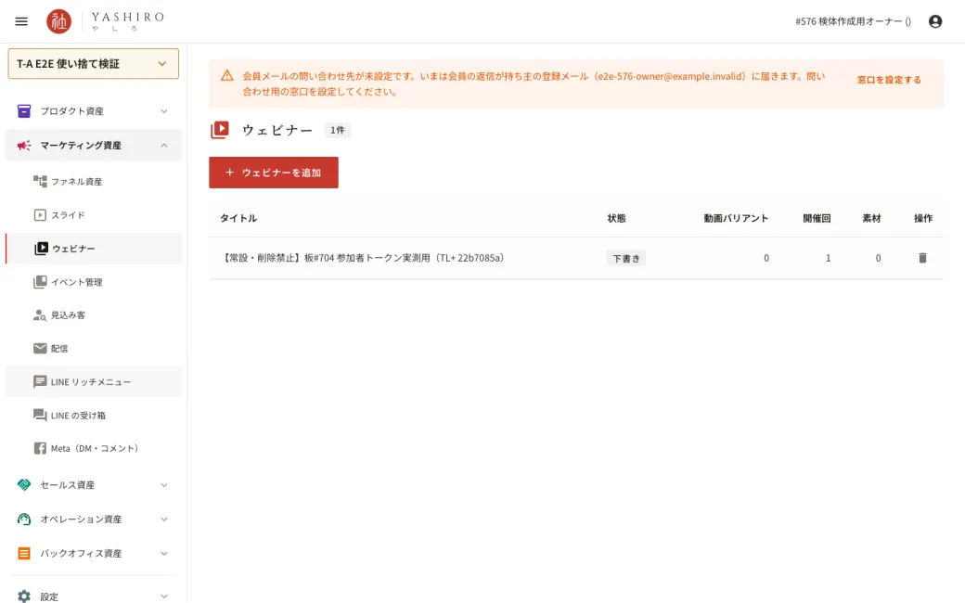965x603 pixels.
Task: Open イベント管理 in the sidebar
Action: coord(94,282)
